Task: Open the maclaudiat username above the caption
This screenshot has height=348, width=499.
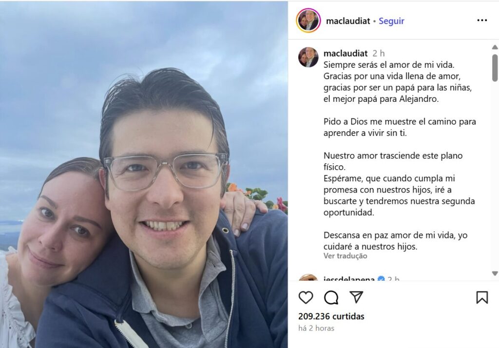Action: [345, 53]
